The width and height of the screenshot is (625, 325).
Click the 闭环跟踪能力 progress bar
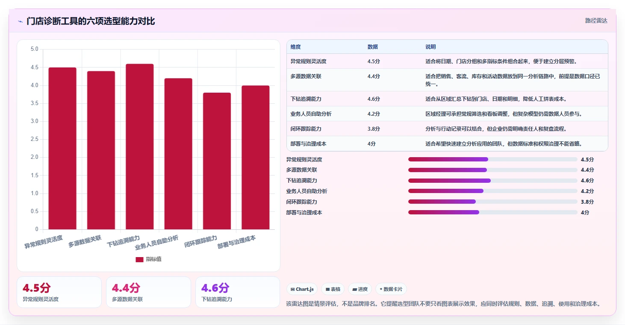(492, 202)
